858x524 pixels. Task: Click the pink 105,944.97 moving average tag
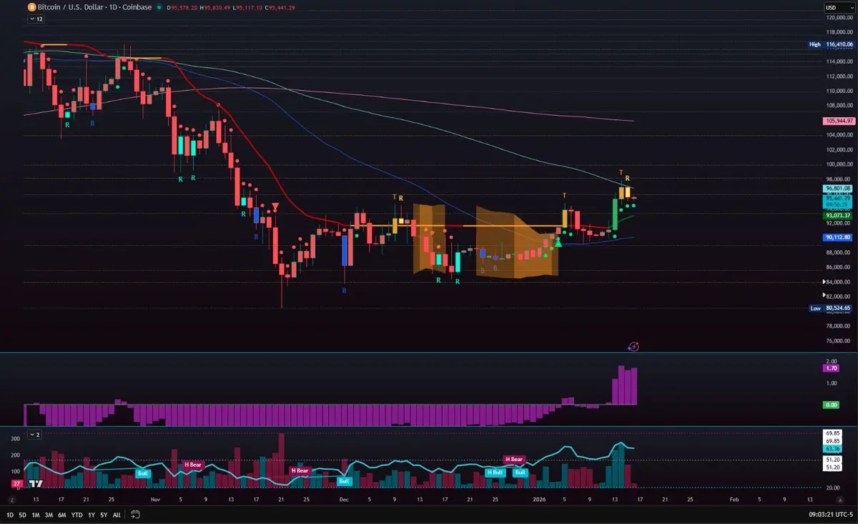point(838,122)
